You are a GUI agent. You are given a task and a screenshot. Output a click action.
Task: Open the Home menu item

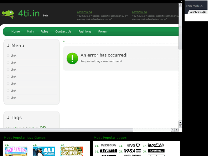click(15, 31)
